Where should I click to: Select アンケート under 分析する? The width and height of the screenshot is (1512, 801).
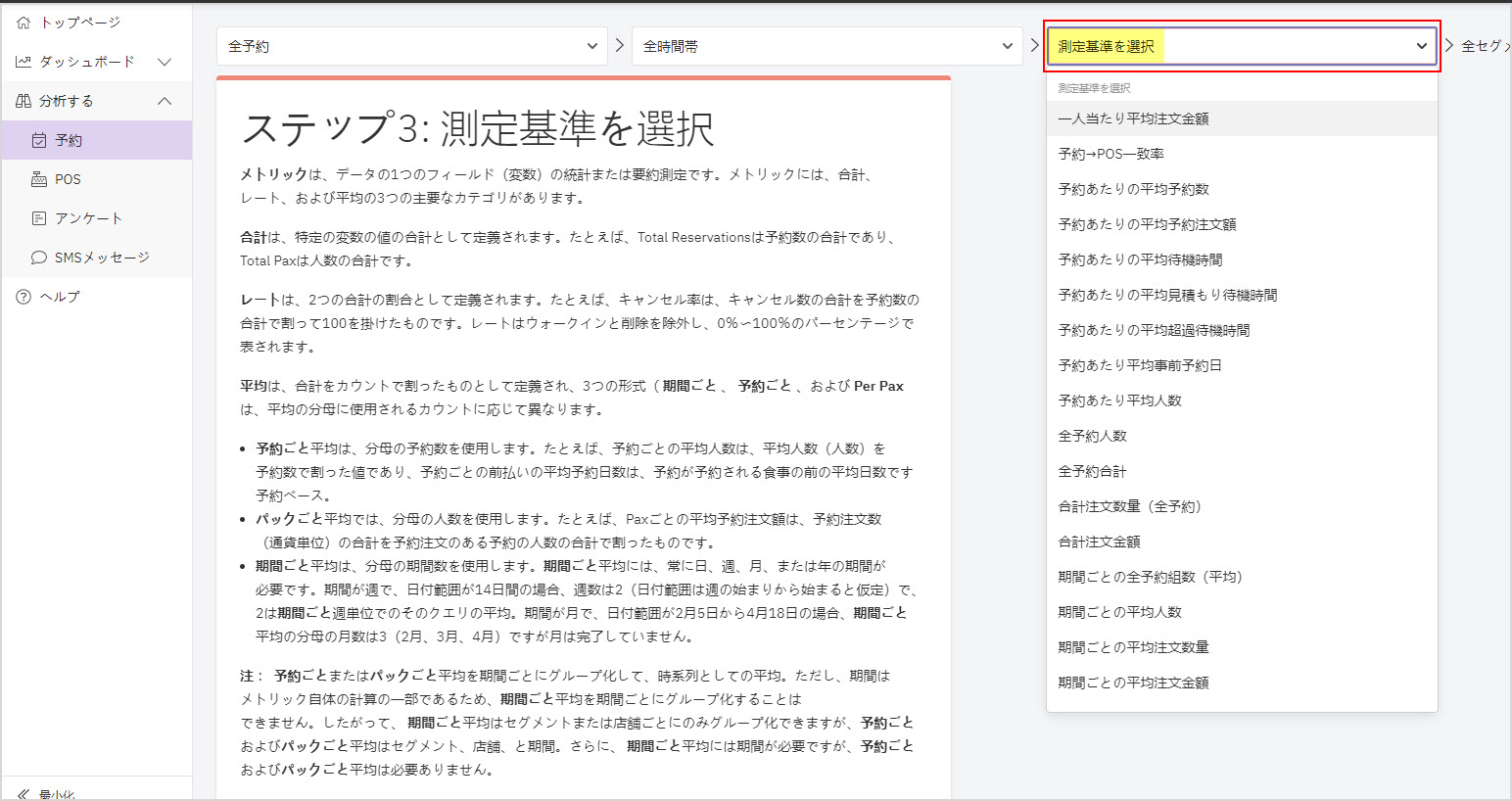(96, 218)
